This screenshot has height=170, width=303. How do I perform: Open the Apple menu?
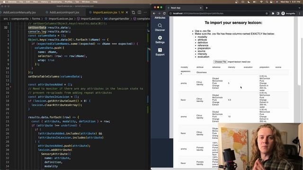click(x=4, y=2)
